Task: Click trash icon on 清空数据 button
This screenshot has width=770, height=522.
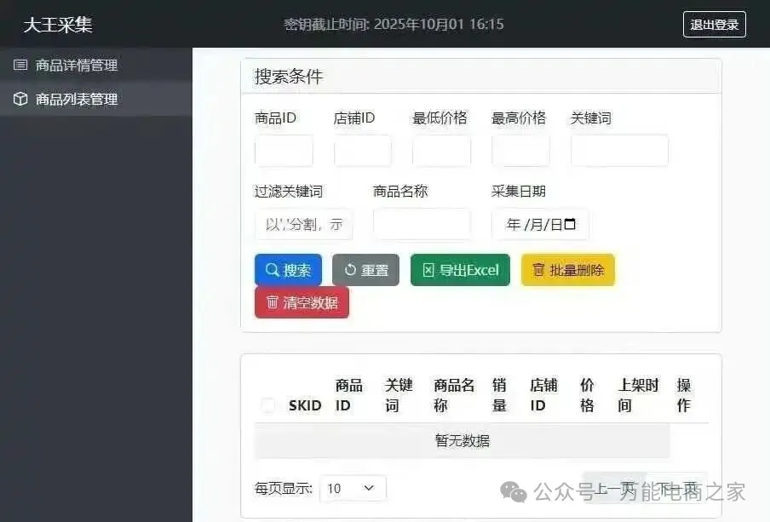Action: pyautogui.click(x=273, y=302)
